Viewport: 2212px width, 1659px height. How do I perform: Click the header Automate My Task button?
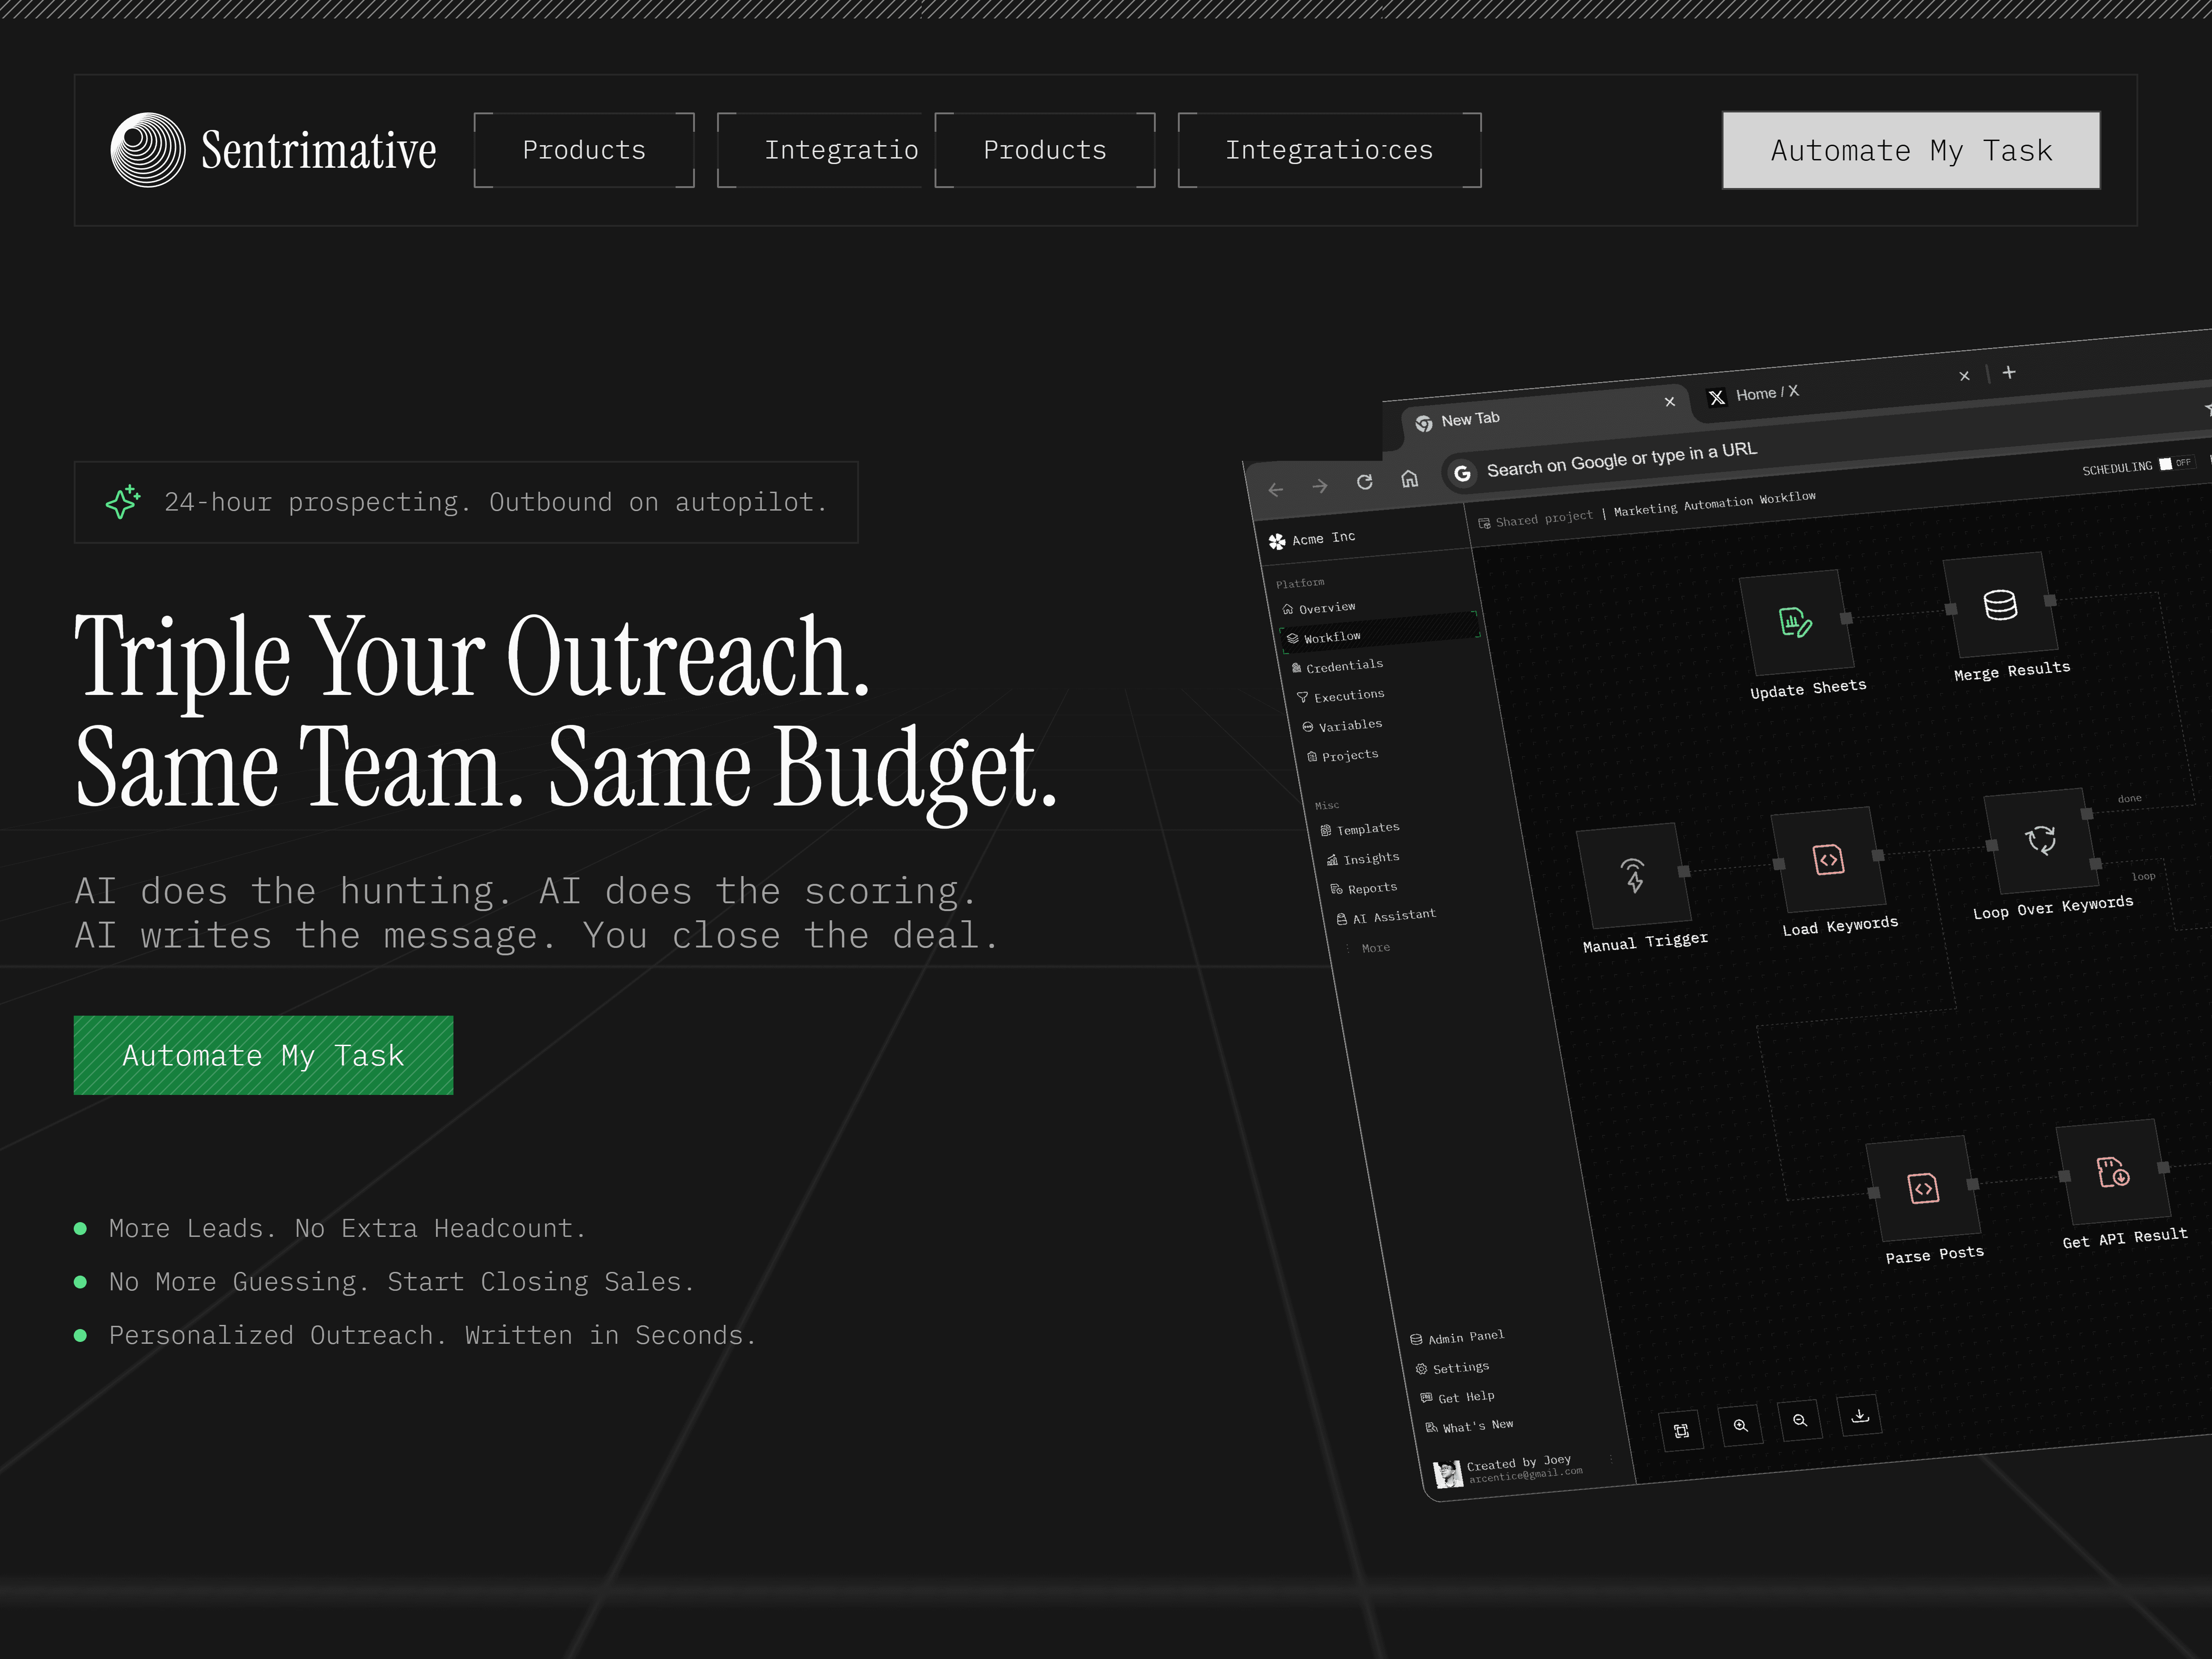tap(1910, 150)
